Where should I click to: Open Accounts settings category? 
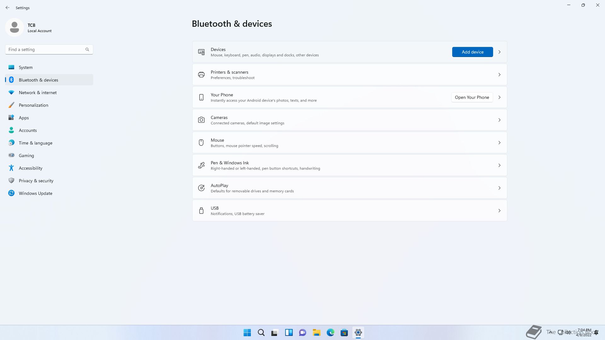pyautogui.click(x=49, y=130)
